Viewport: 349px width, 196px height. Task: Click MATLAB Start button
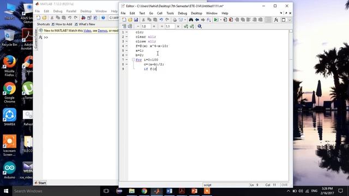point(40,183)
